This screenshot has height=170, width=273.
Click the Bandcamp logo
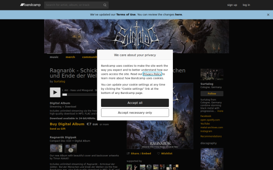point(30,5)
